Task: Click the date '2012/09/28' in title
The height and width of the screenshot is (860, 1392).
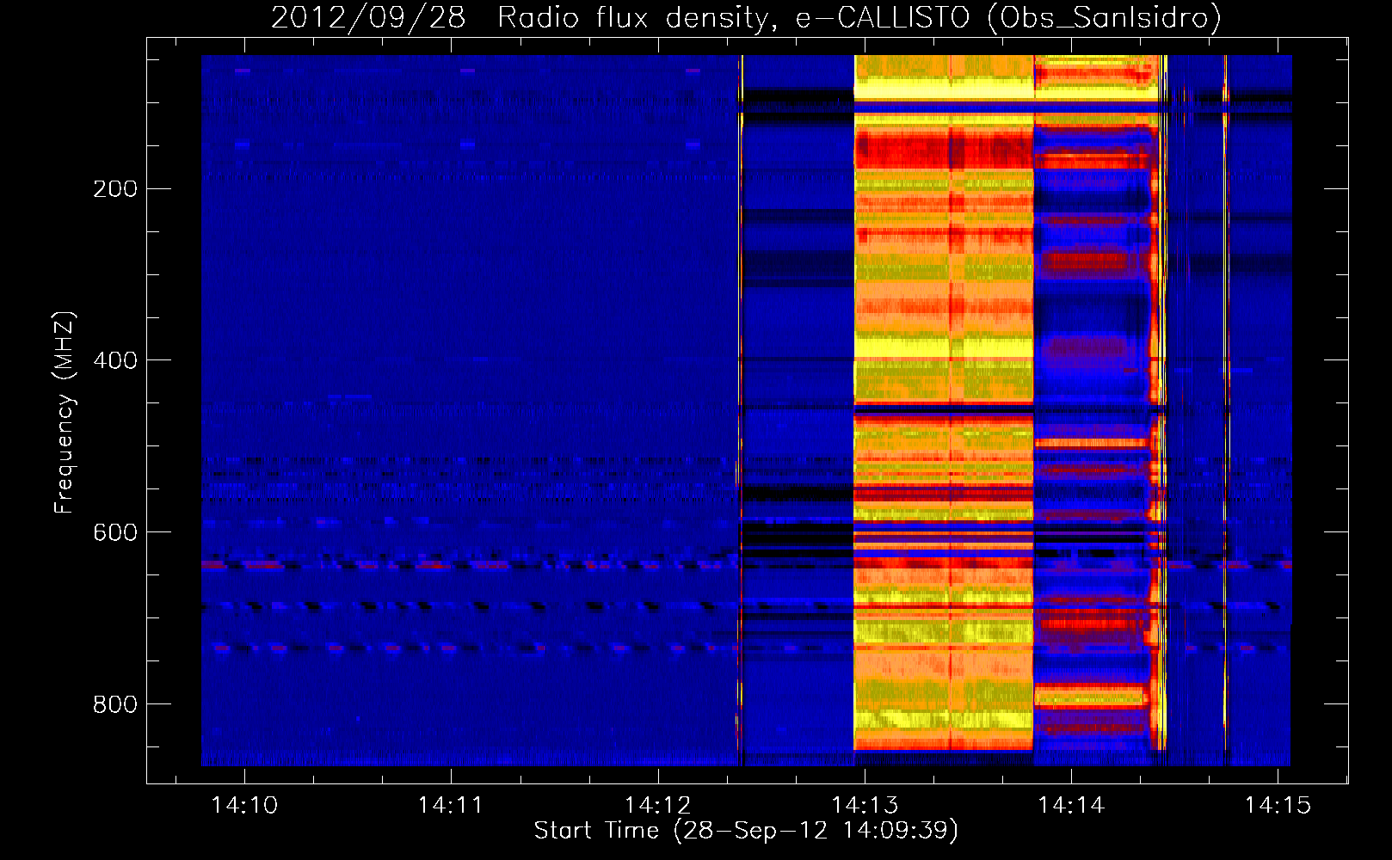Action: 368,17
